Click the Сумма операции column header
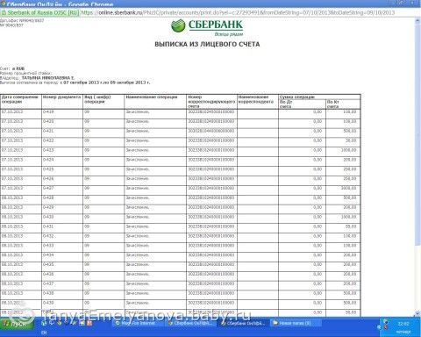Screen dimensions: 421x337 pyautogui.click(x=319, y=97)
